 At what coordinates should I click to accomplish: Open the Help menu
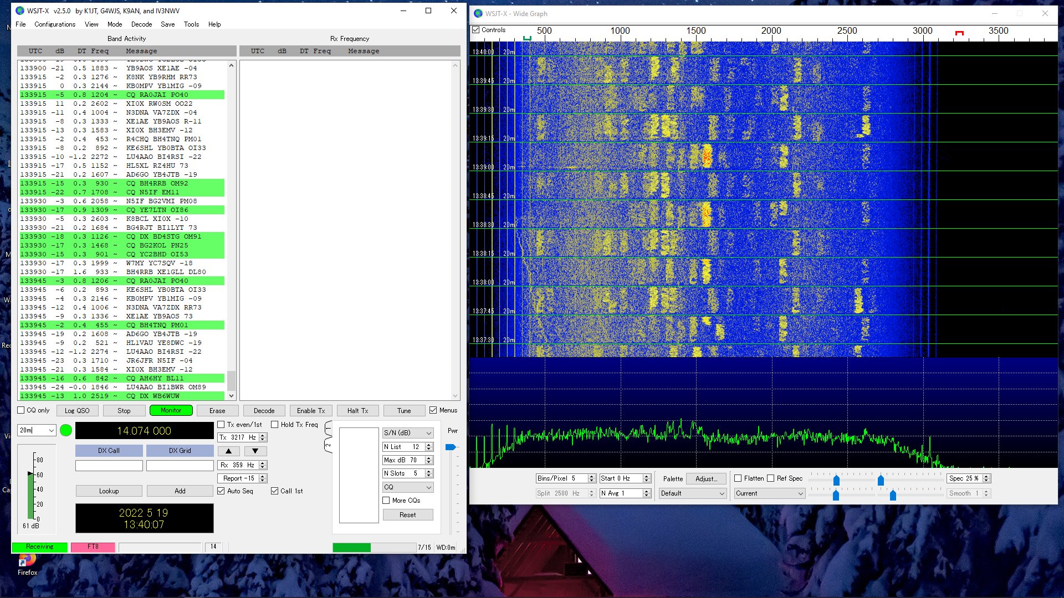click(x=214, y=24)
